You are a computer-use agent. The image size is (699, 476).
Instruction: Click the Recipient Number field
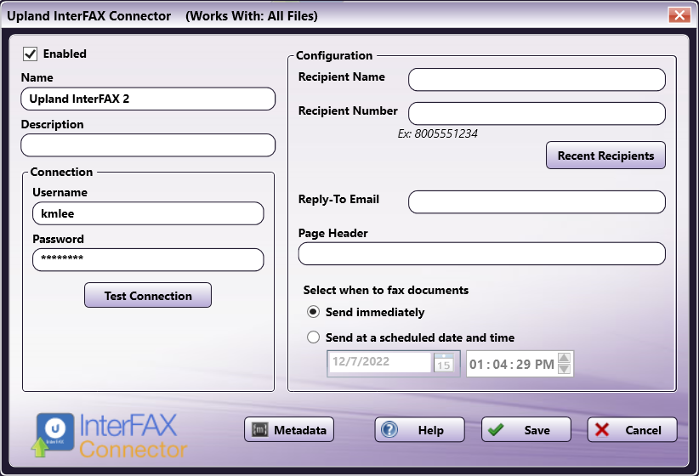(x=537, y=114)
